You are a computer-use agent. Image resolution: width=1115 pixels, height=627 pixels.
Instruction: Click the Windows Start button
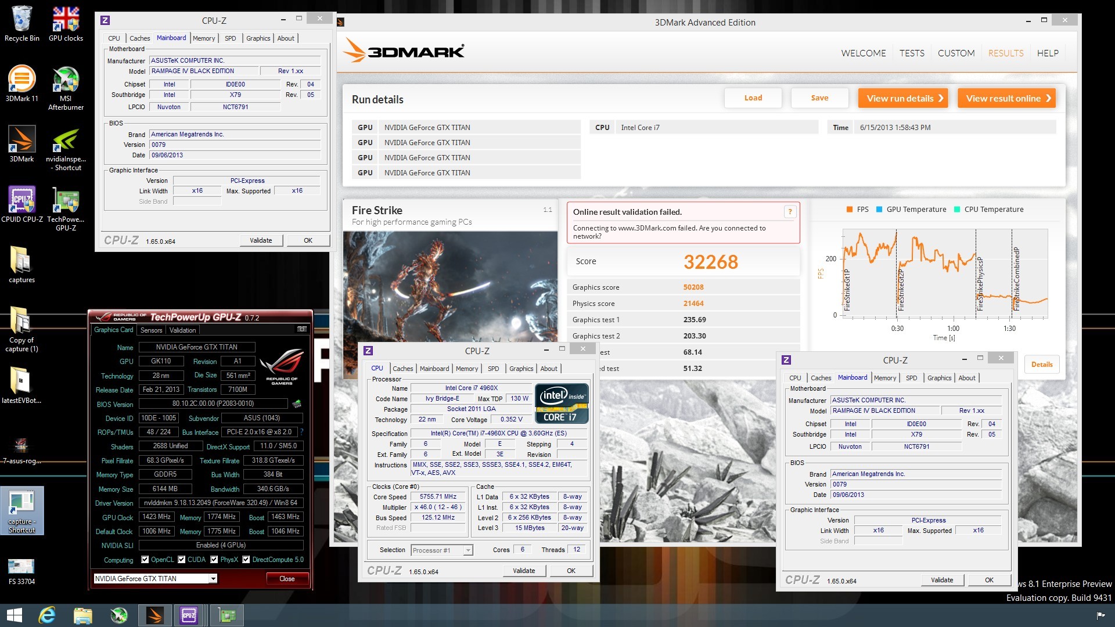pyautogui.click(x=14, y=615)
